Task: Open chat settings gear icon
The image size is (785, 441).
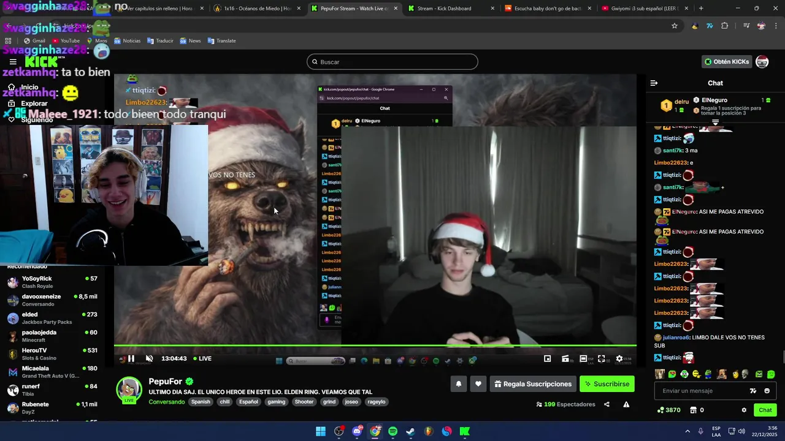Action: pyautogui.click(x=744, y=410)
